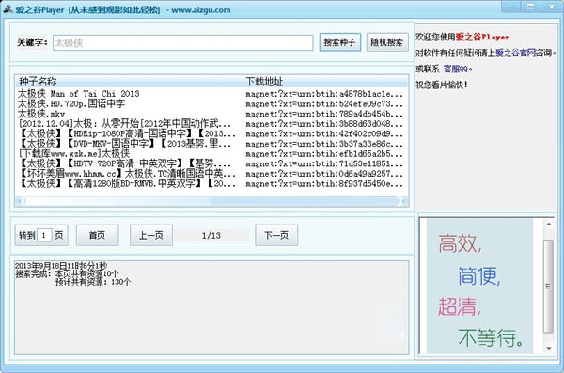Click the page number input box
Screen dimensions: 564x373
[44, 235]
